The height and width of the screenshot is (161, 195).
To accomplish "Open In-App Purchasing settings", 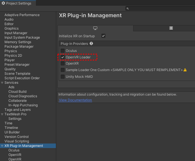I will [23, 105].
